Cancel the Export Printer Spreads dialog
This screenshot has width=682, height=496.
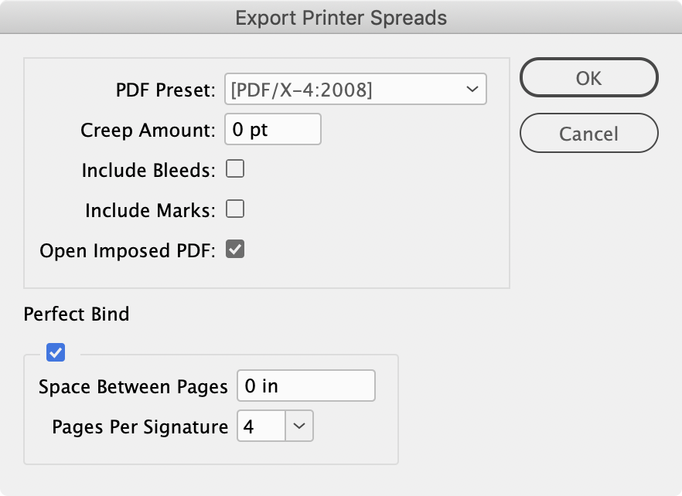(x=588, y=133)
